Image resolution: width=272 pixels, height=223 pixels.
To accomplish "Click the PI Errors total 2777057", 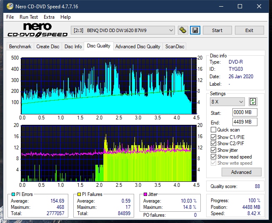I will 55,213.
